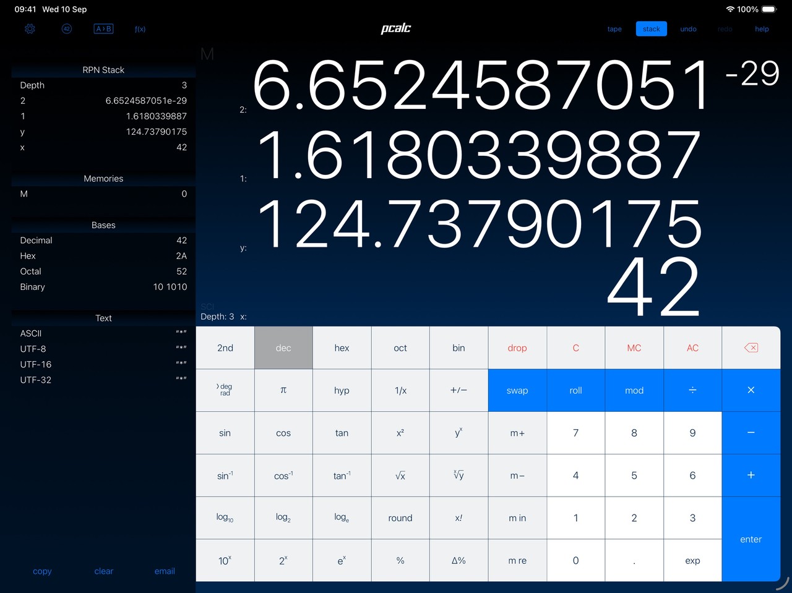Switch to oct number base
The height and width of the screenshot is (593, 792).
coord(400,348)
